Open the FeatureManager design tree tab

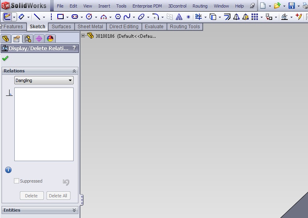click(6, 39)
